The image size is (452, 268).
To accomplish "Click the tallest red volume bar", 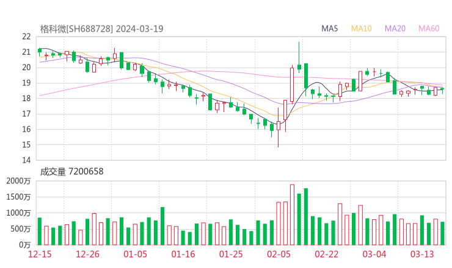I will [292, 215].
